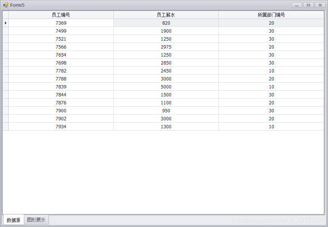The height and width of the screenshot is (227, 328).
Task: Select row header of row 7839
Action: (5, 87)
